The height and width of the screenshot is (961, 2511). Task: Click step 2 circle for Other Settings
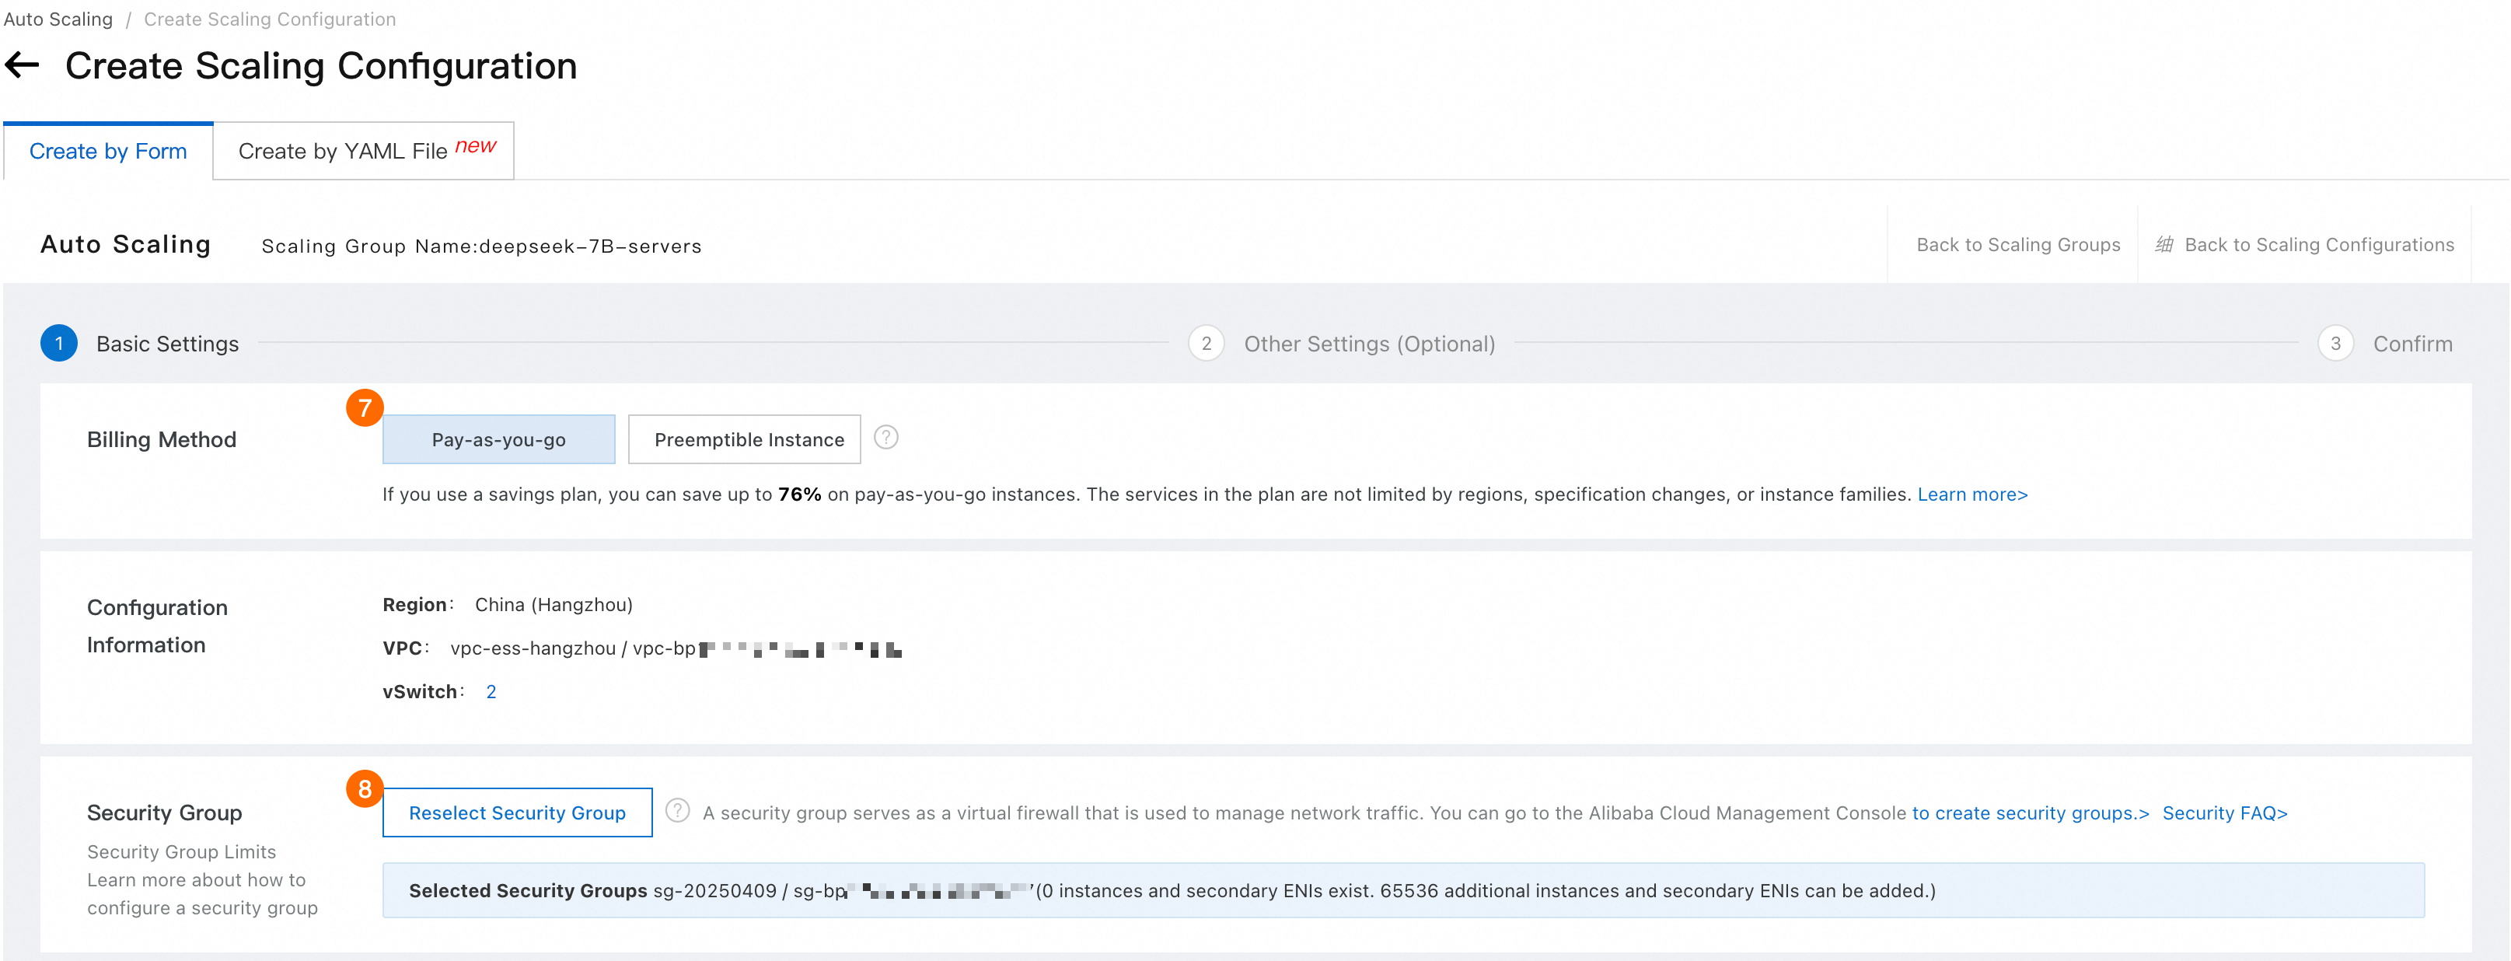tap(1206, 343)
